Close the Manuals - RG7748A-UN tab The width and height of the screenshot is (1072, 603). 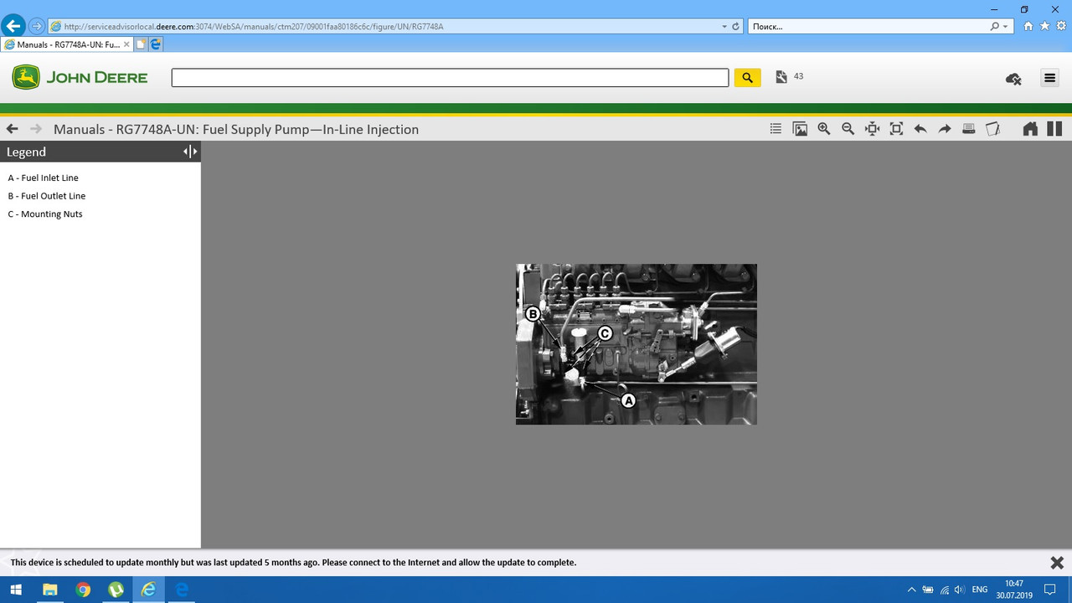click(x=126, y=44)
